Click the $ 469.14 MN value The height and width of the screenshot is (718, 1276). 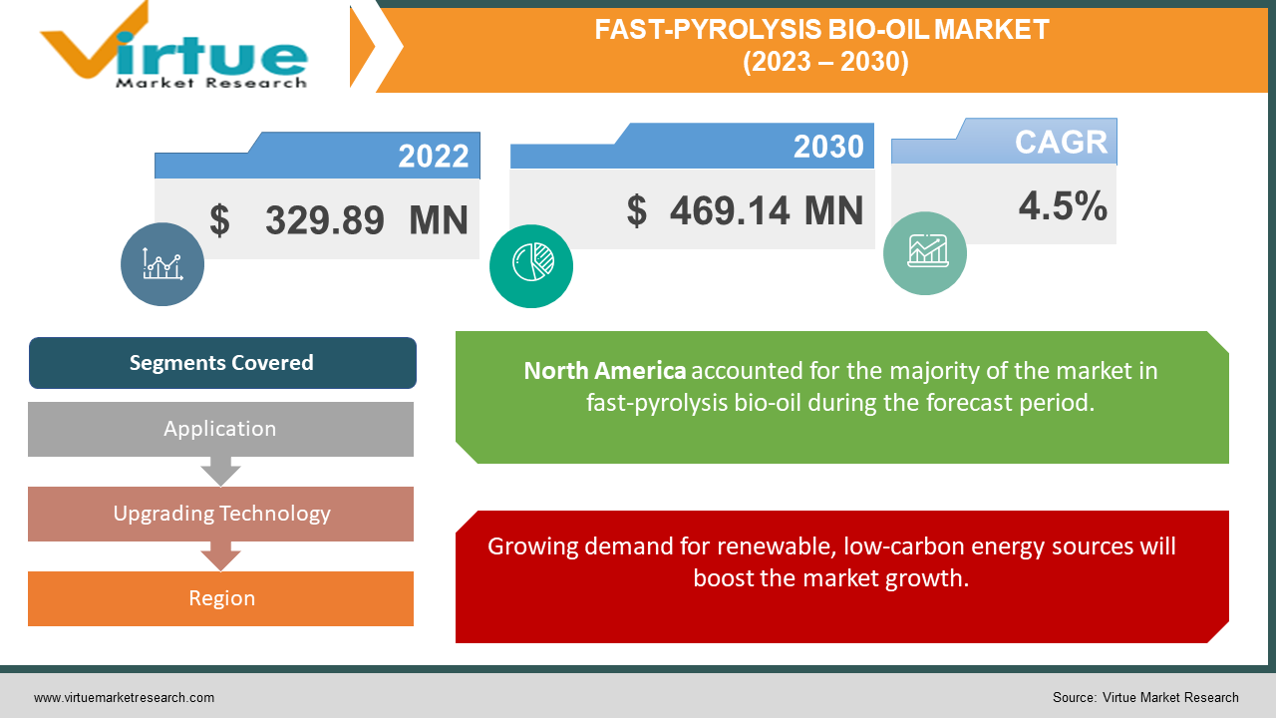point(745,210)
